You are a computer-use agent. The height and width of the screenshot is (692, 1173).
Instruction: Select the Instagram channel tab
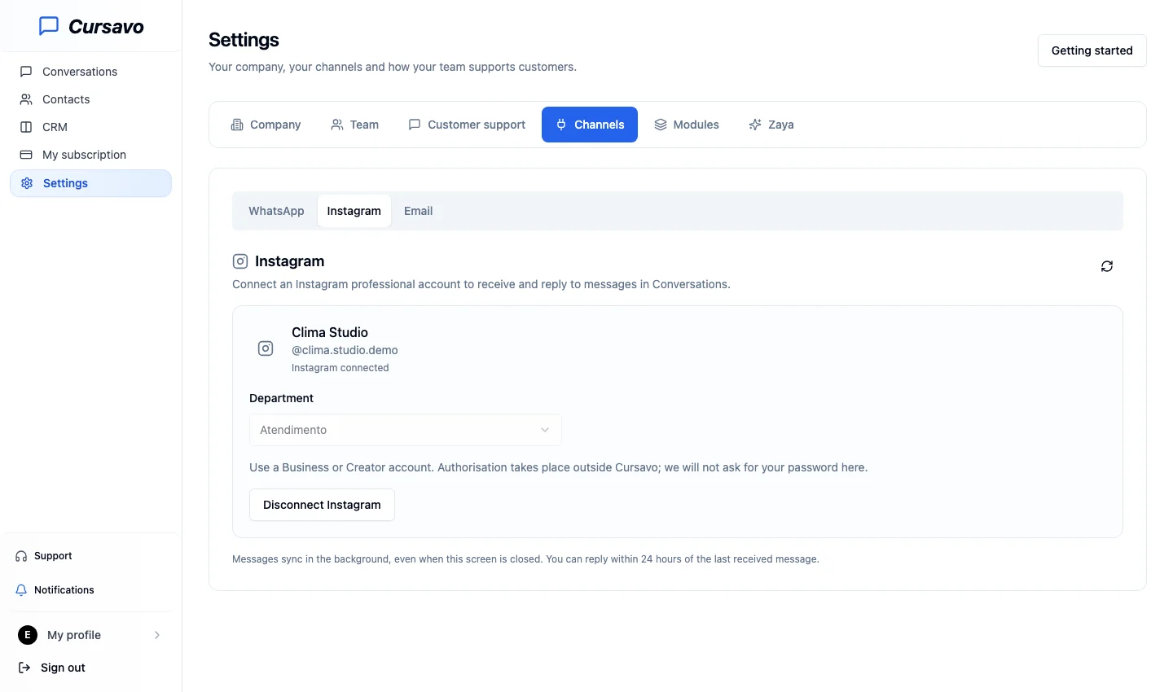coord(354,211)
